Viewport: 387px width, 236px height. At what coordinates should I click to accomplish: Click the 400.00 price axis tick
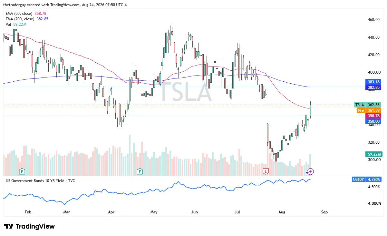coord(374,72)
